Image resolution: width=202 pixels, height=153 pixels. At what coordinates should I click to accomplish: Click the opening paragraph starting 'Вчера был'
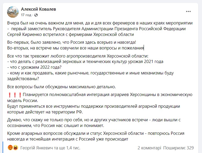point(99,29)
